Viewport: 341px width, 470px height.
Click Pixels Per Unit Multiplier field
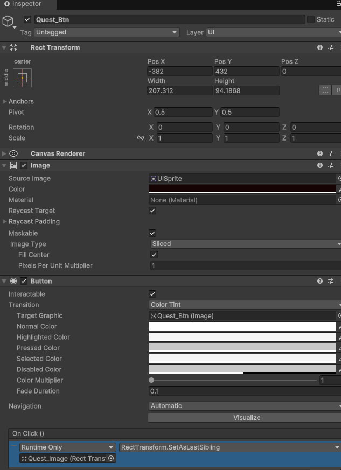click(245, 265)
